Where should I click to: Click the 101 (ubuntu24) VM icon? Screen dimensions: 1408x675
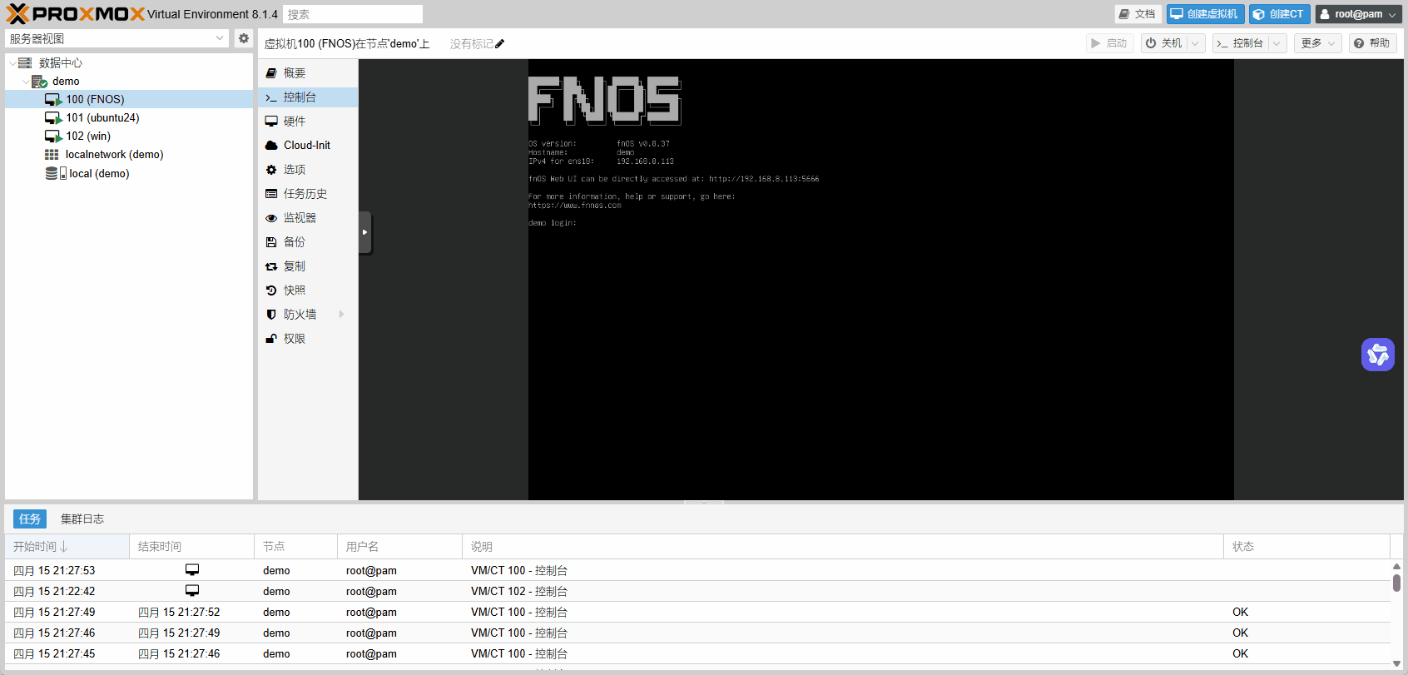53,118
